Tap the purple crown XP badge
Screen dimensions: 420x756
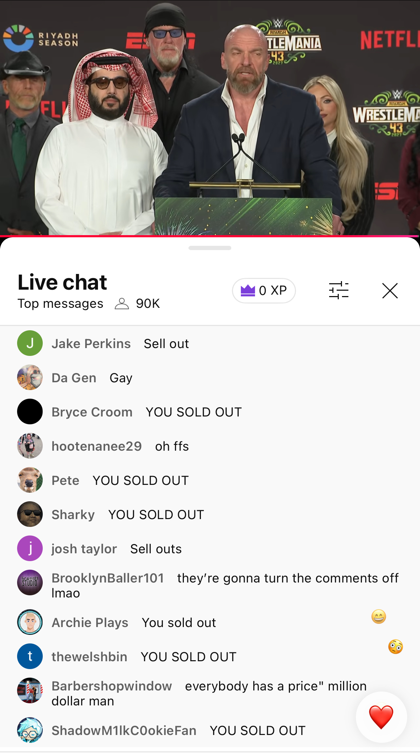click(x=264, y=291)
